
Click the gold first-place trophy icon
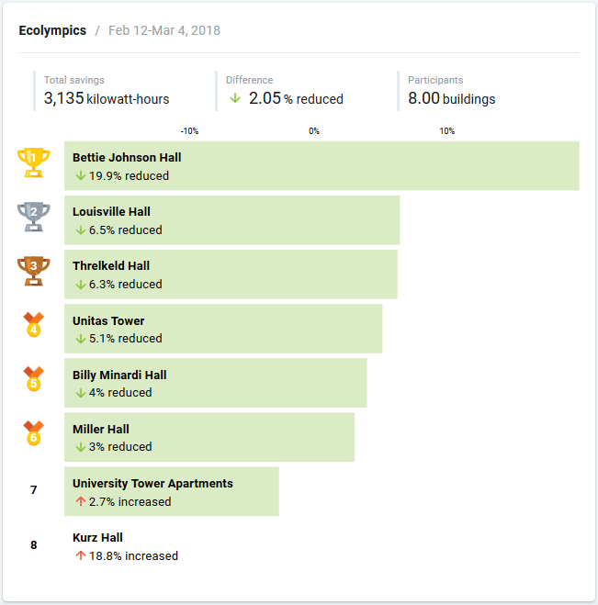34,162
